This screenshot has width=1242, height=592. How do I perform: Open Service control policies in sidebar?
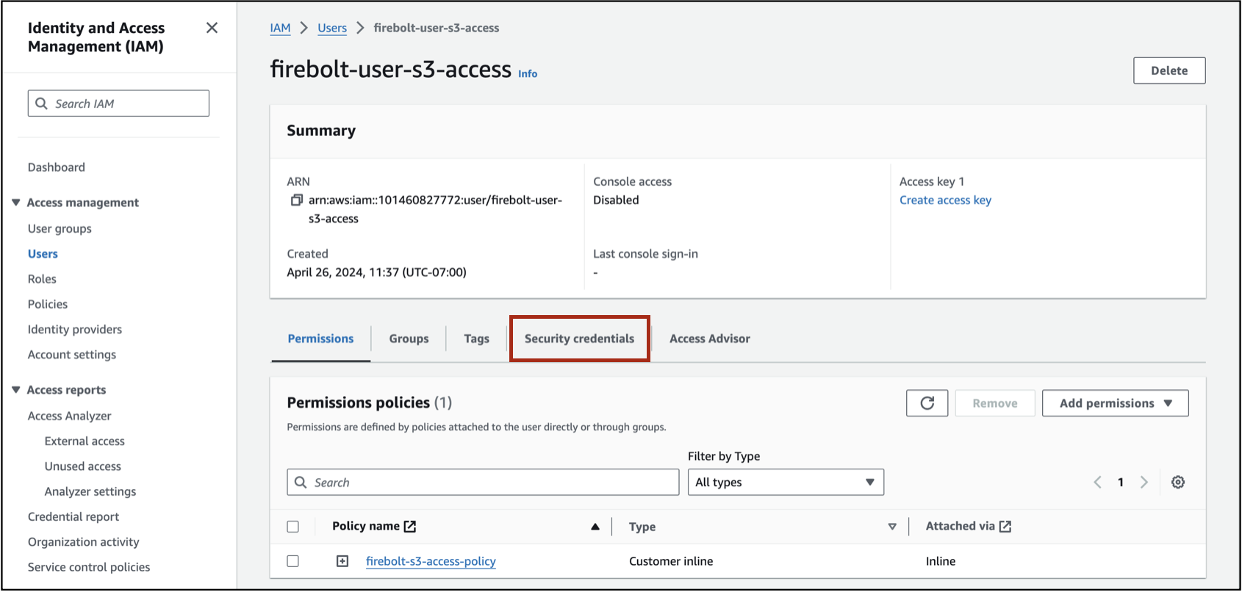click(89, 567)
